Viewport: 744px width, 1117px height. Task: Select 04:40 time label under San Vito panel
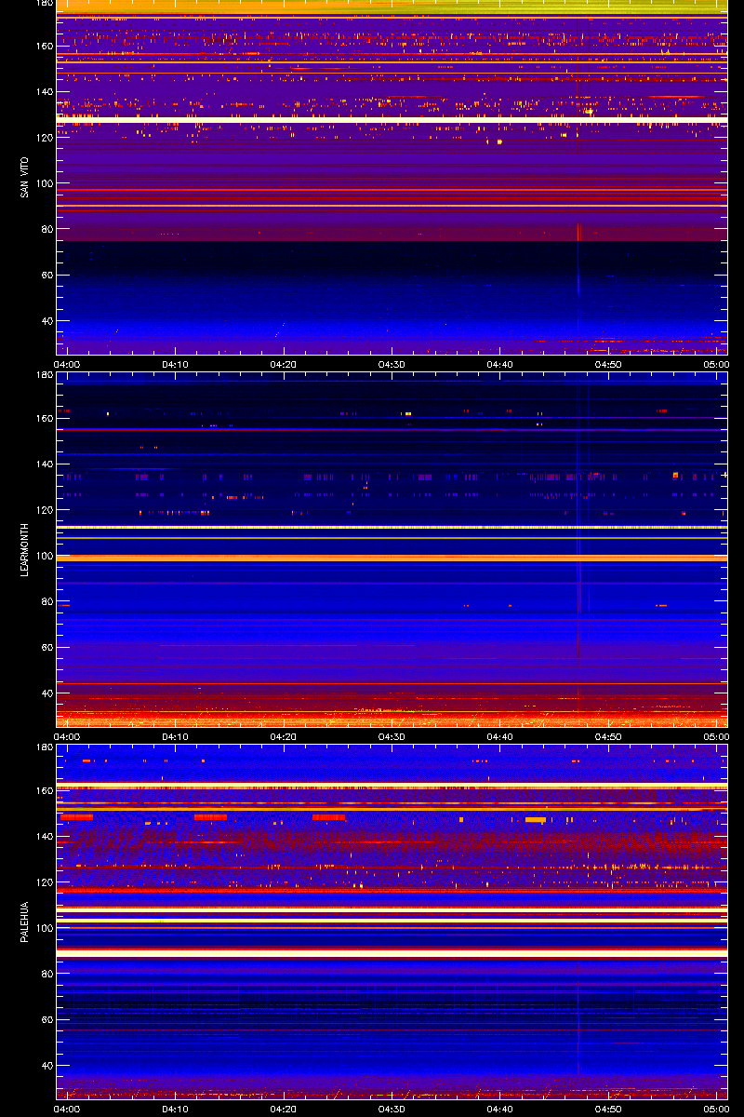[500, 364]
